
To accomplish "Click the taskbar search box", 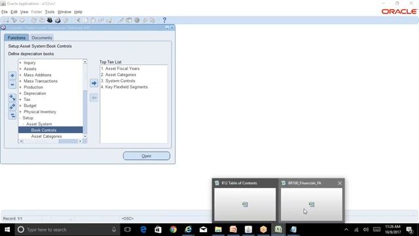I will pyautogui.click(x=67, y=229).
